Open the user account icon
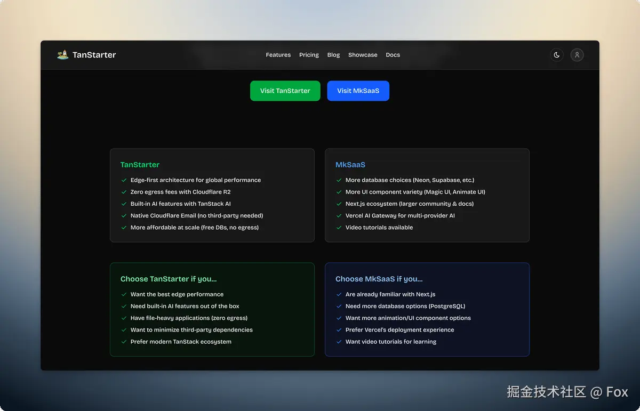The height and width of the screenshot is (411, 640). 577,55
